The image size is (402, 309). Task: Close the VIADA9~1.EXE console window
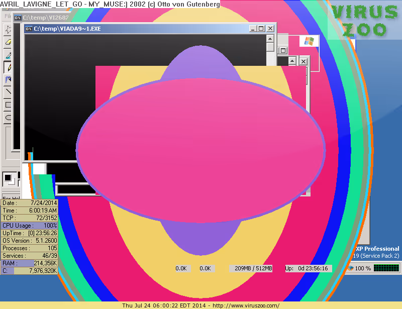pyautogui.click(x=270, y=29)
